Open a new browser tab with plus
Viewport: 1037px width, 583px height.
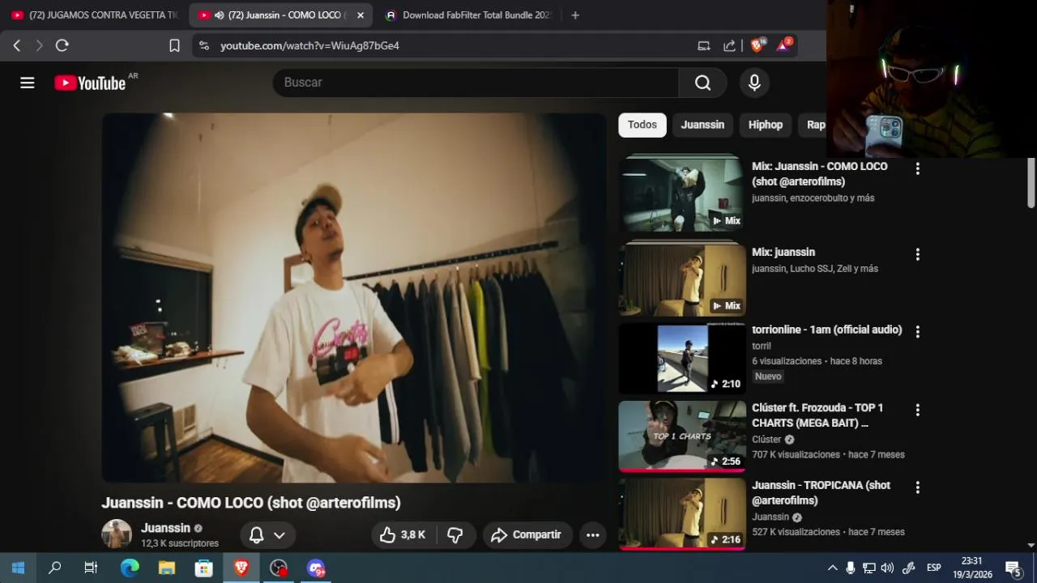pyautogui.click(x=575, y=15)
